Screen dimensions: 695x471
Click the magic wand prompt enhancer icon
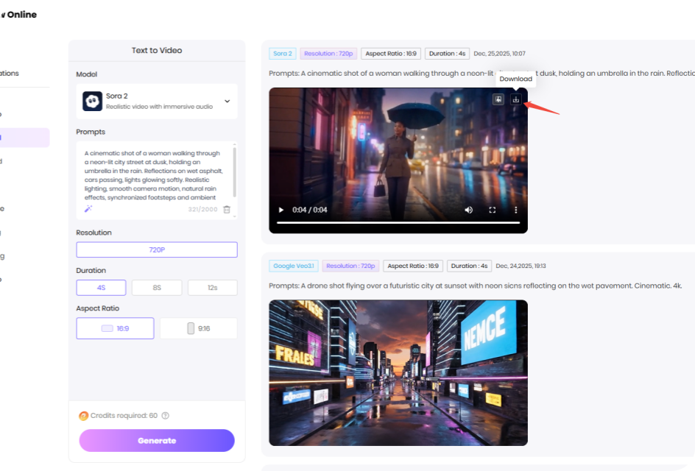(88, 209)
